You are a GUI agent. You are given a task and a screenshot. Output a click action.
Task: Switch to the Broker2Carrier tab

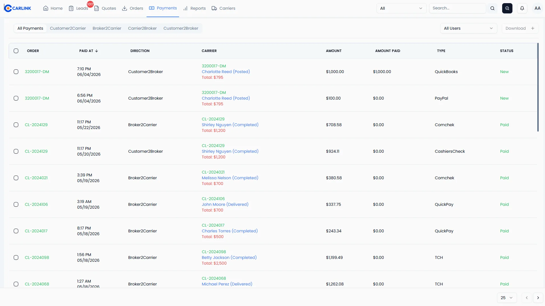point(107,28)
